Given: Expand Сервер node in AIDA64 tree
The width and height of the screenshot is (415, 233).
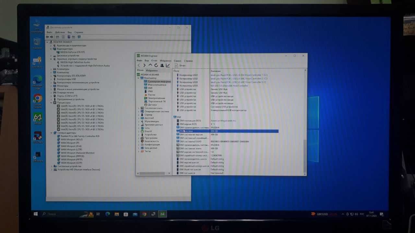Looking at the screenshot, I should 138,115.
